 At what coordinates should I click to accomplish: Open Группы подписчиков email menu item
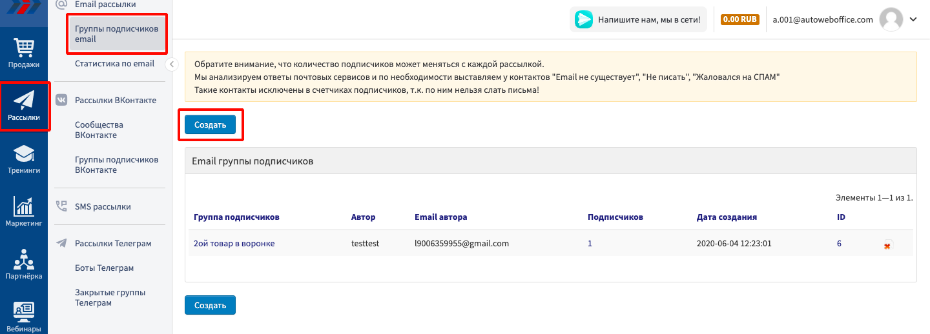[x=116, y=34]
